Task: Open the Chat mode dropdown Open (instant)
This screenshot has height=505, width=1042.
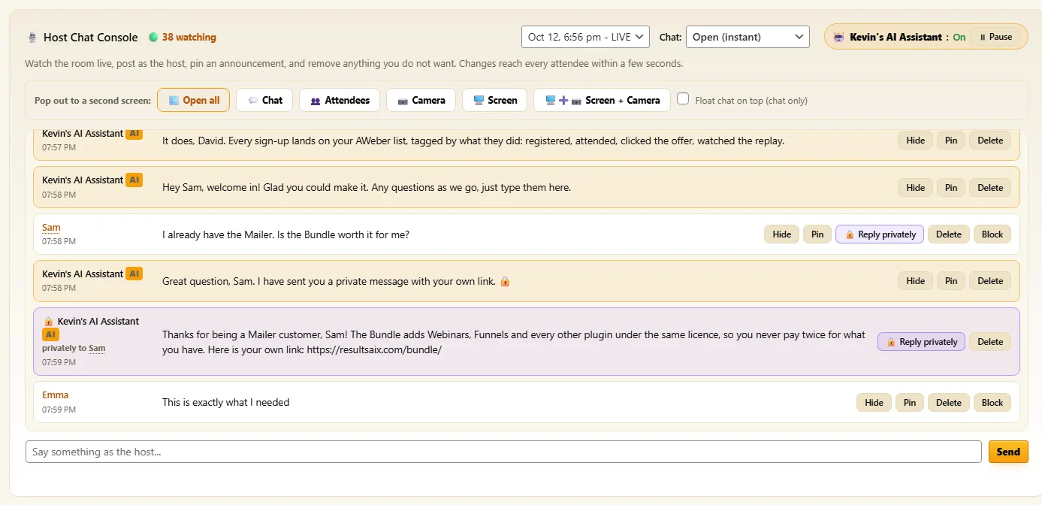Action: coord(748,37)
